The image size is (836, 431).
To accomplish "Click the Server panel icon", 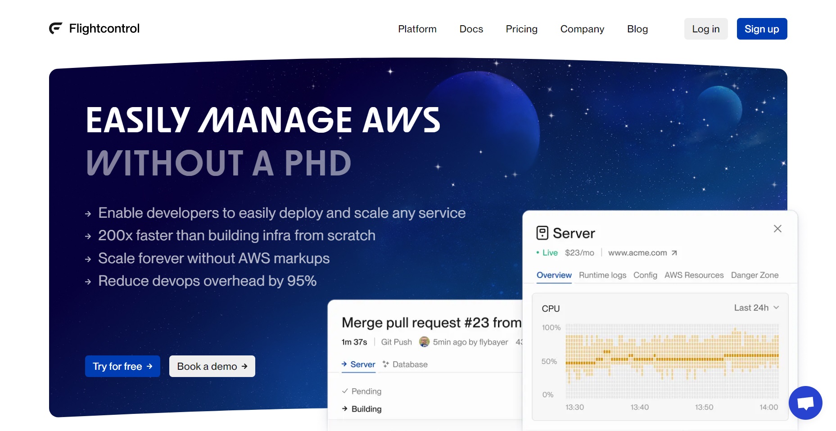I will [542, 233].
